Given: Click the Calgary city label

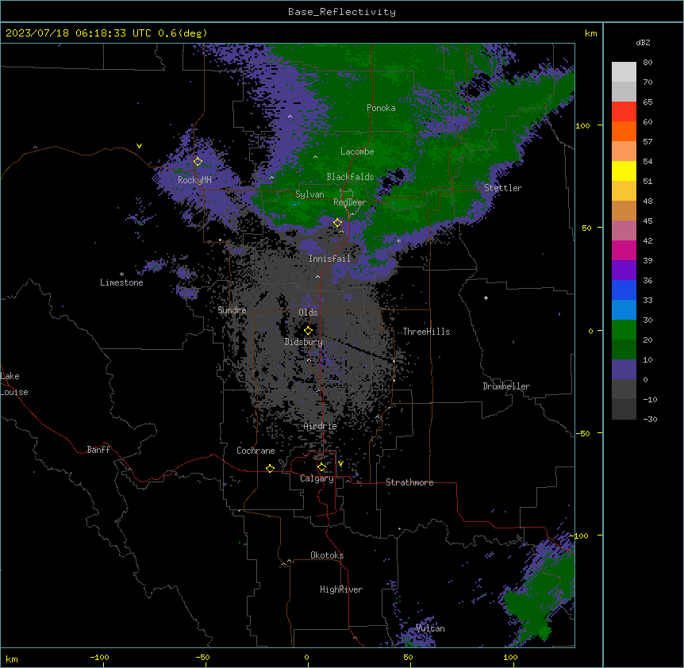Looking at the screenshot, I should point(317,478).
